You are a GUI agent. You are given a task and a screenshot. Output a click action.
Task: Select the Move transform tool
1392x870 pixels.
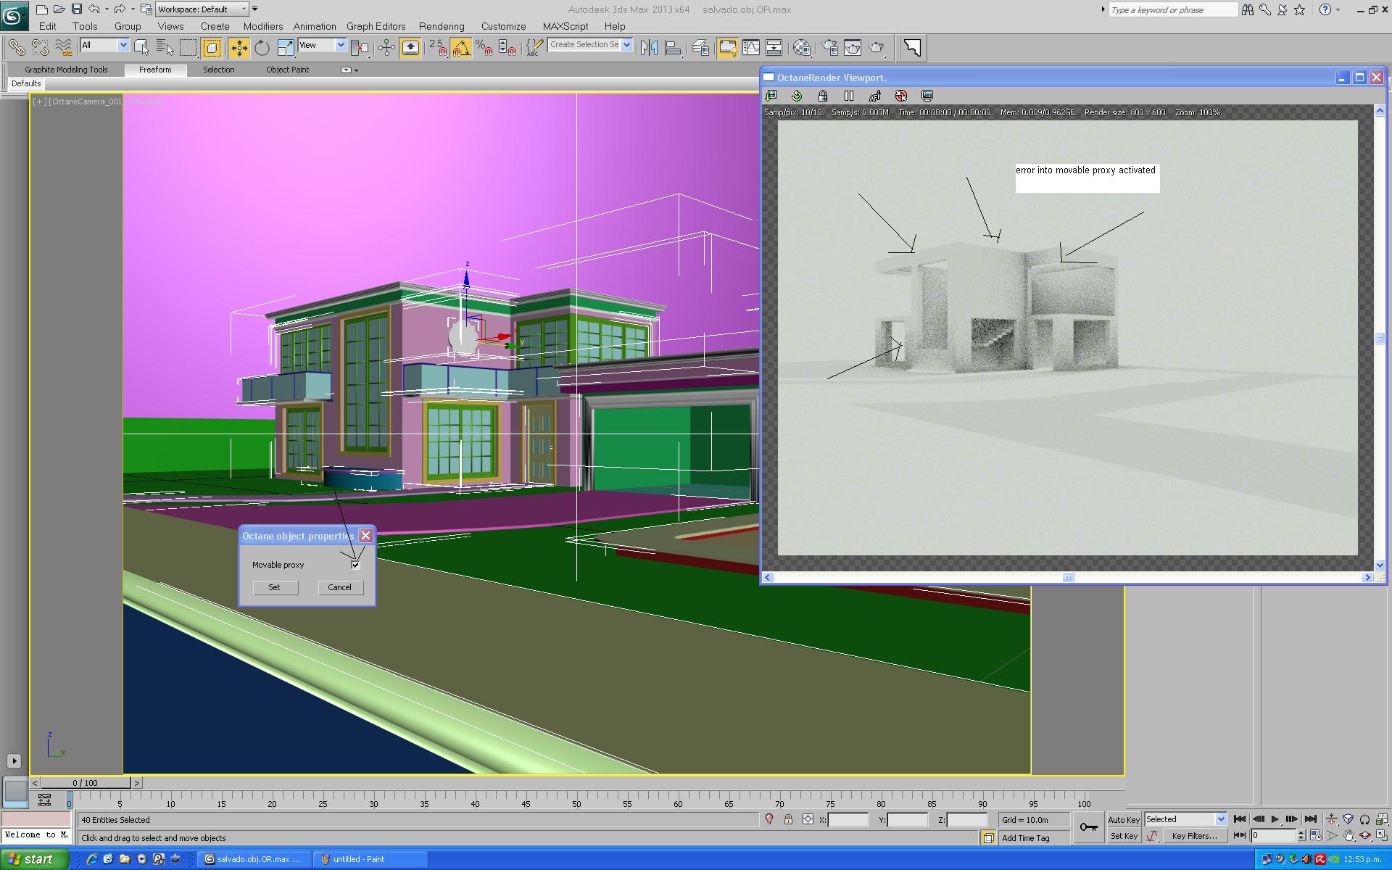(x=239, y=48)
